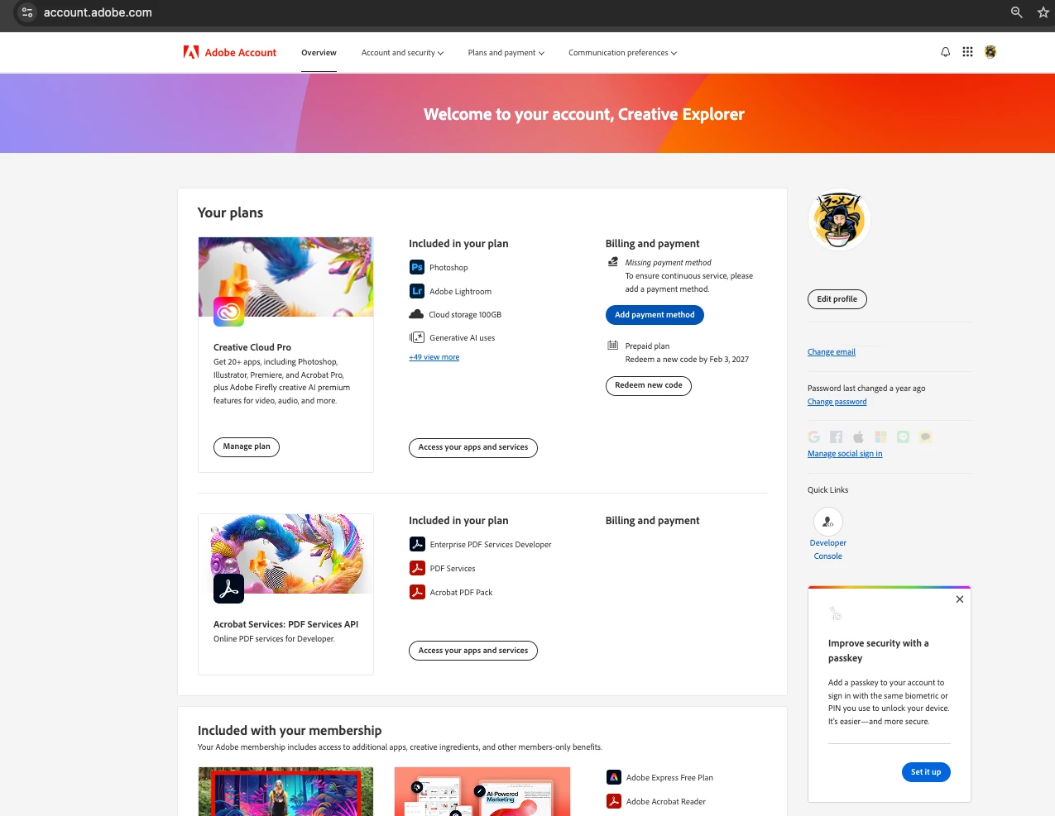Click the Facebook social sign-in icon
The width and height of the screenshot is (1055, 816).
coord(837,437)
